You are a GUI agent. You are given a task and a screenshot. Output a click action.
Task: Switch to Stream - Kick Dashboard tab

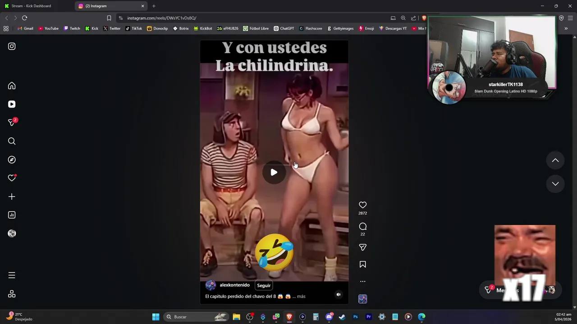pos(37,6)
